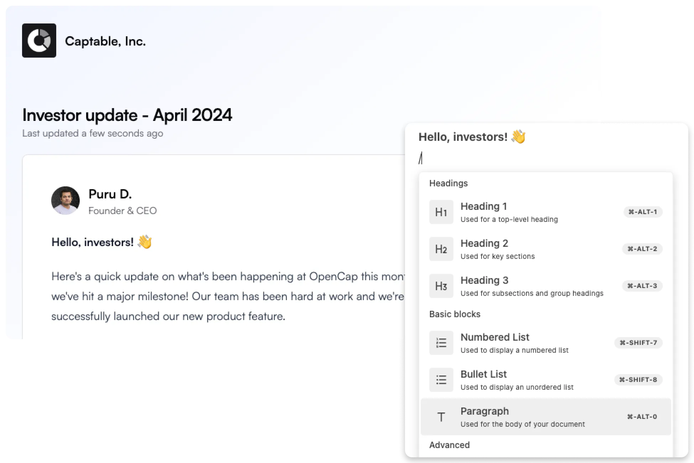Click the Numbered List icon
Image resolution: width=694 pixels, height=463 pixels.
click(x=441, y=343)
